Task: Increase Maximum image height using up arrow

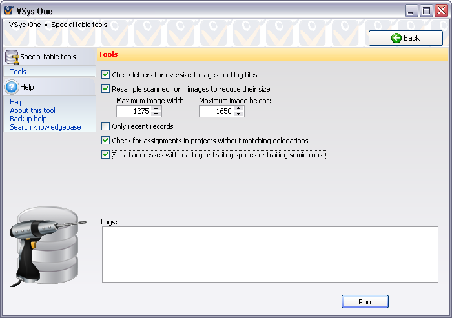Action: click(239, 108)
